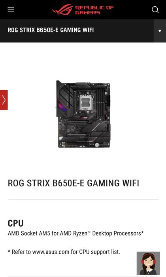Expand the red side panel chevron
This screenshot has height=277, width=166.
coord(4,100)
